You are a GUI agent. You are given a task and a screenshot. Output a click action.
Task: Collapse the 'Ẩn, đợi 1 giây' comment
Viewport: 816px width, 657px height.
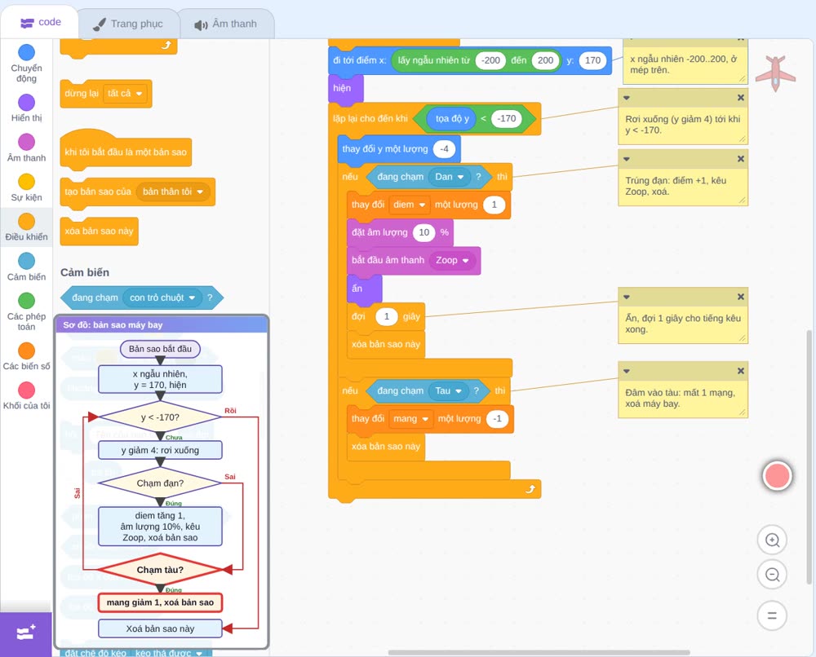pos(627,297)
